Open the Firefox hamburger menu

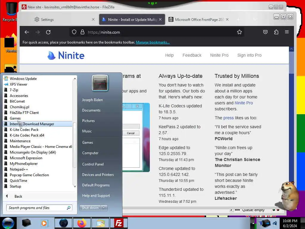coord(287,32)
